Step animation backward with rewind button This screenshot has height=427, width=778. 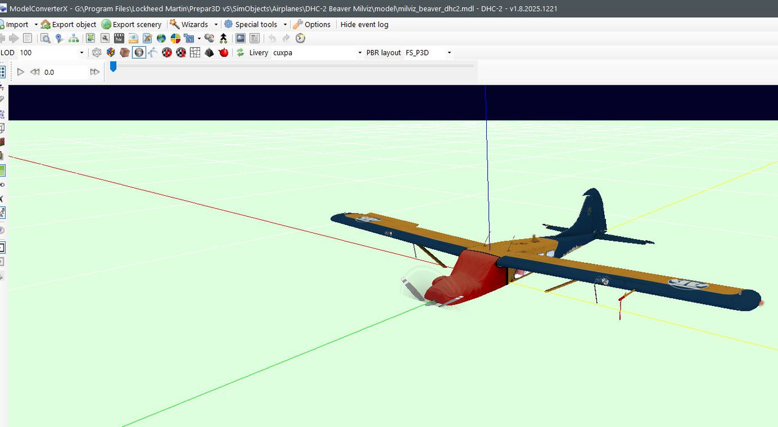point(35,72)
